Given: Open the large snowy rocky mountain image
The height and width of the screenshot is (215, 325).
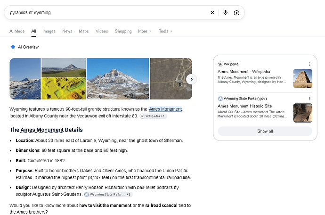Looking at the screenshot, I should pos(118,79).
